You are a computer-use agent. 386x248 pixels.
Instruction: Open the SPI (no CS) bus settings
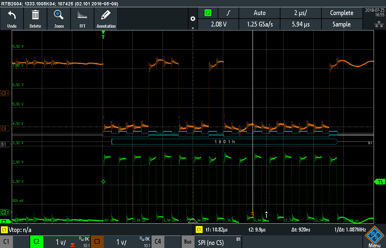(x=218, y=242)
